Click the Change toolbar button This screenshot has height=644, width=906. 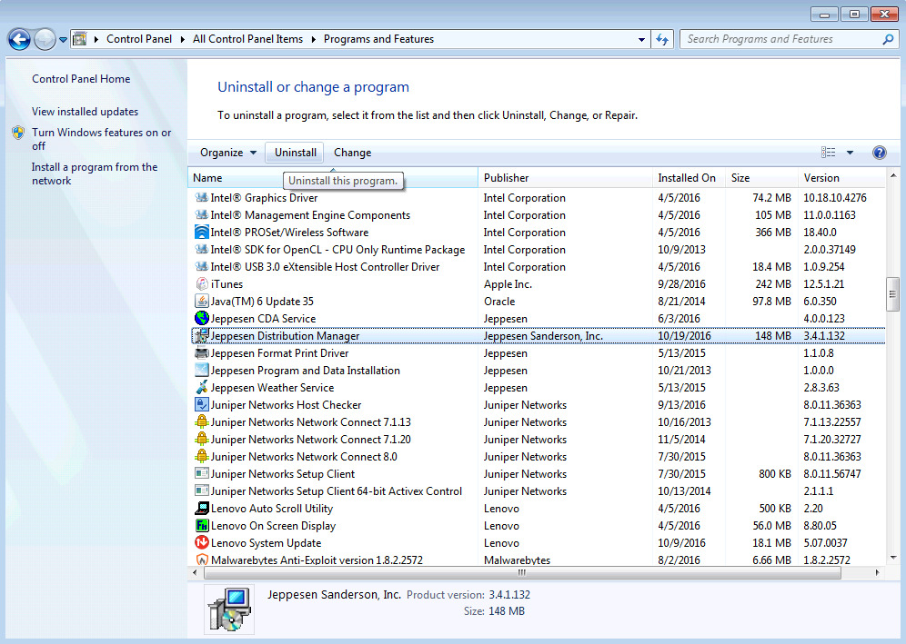point(352,153)
